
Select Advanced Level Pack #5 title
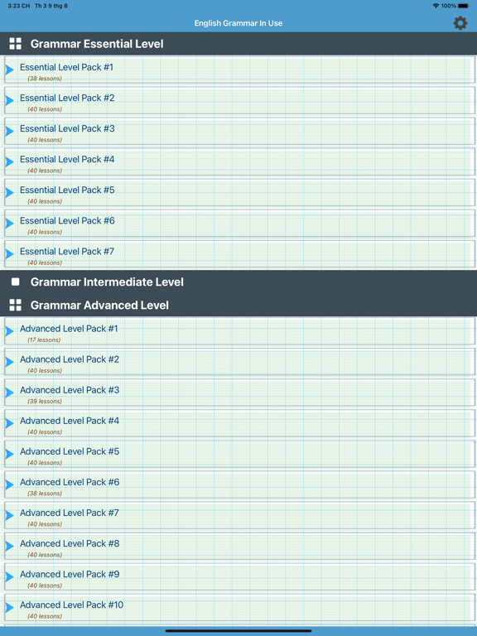click(x=70, y=451)
